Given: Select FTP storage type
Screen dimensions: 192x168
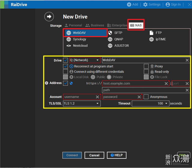Looking at the screenshot, I should (155, 33).
